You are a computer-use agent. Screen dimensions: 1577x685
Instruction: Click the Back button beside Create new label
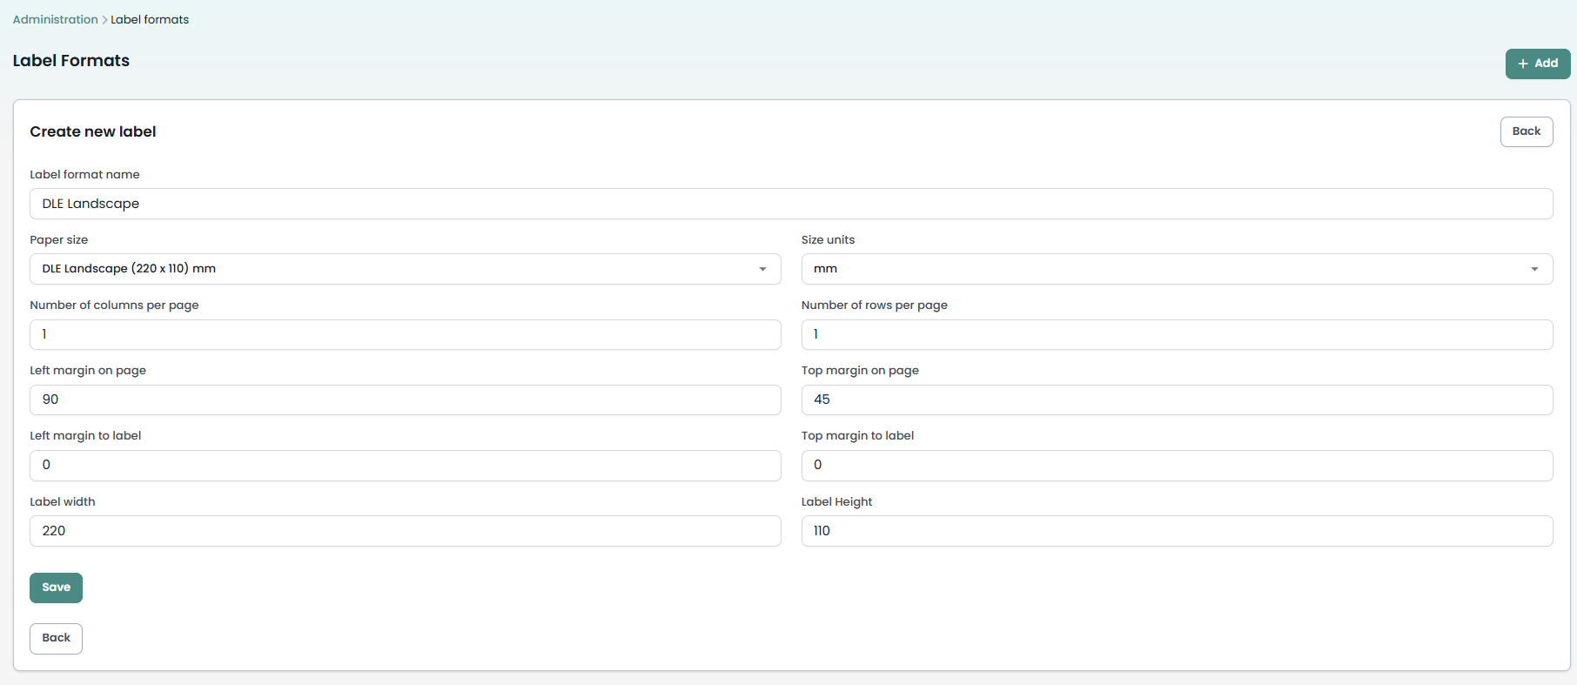[x=1527, y=131]
